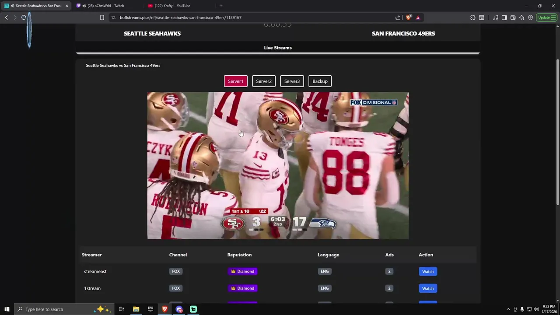This screenshot has height=315, width=560.
Task: Click Watch for the streameast row
Action: tap(428, 271)
